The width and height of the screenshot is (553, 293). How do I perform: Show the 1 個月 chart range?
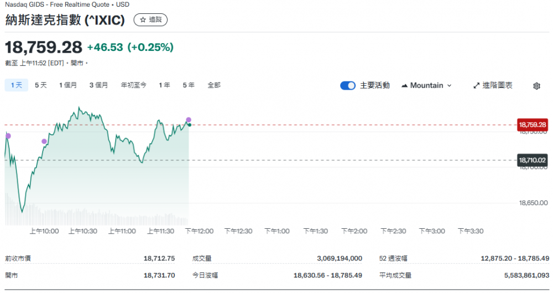pos(68,85)
